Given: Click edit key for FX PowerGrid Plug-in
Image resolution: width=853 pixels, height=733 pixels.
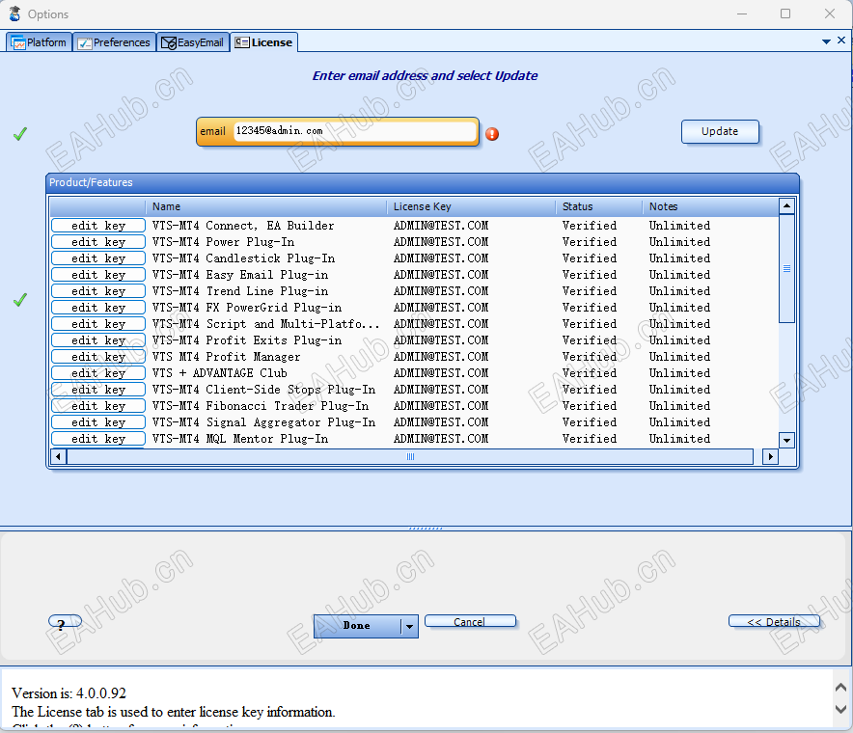Looking at the screenshot, I should tap(98, 308).
